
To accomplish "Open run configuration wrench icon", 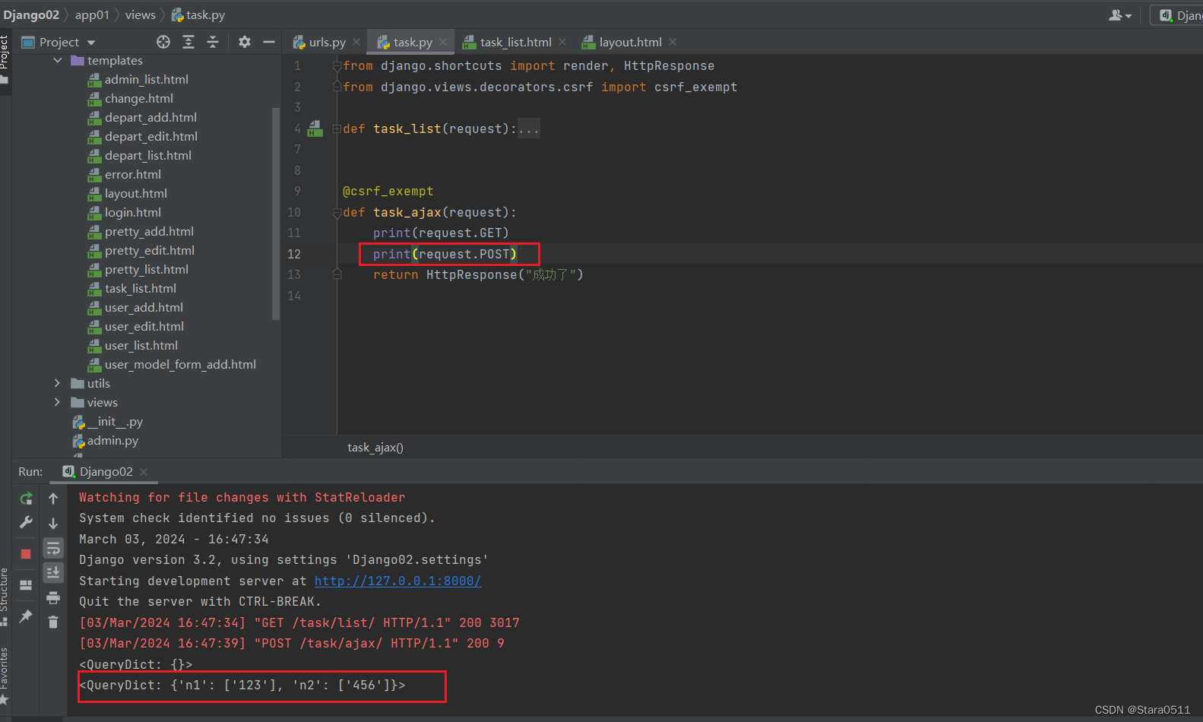I will tap(26, 522).
